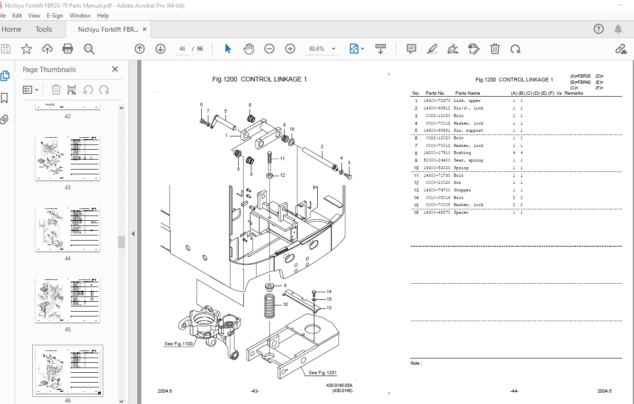Open the sign document pen tool
Screen dimensions: 634x404
[x=453, y=49]
